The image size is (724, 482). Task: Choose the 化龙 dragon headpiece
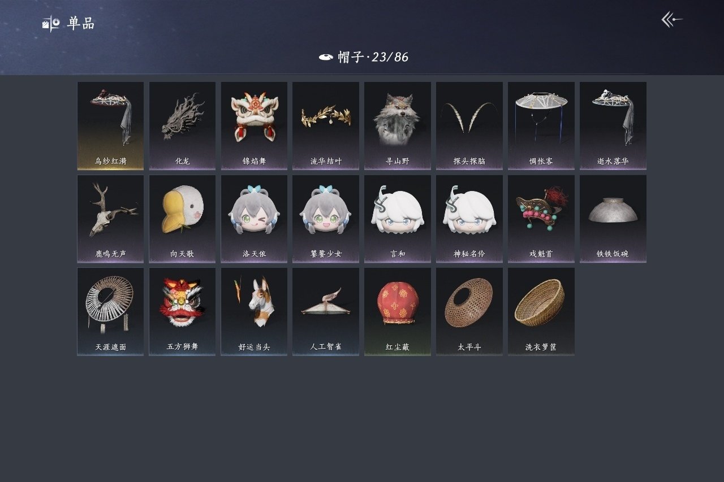click(182, 126)
